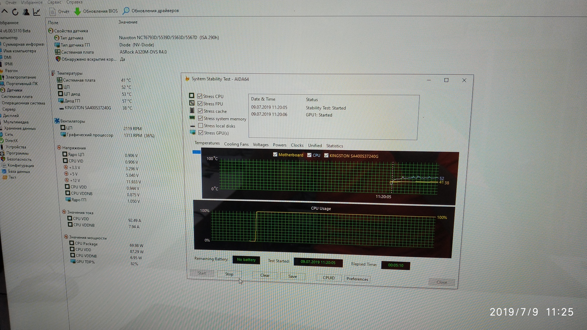
Task: Open Preferences in stability test
Action: point(357,279)
